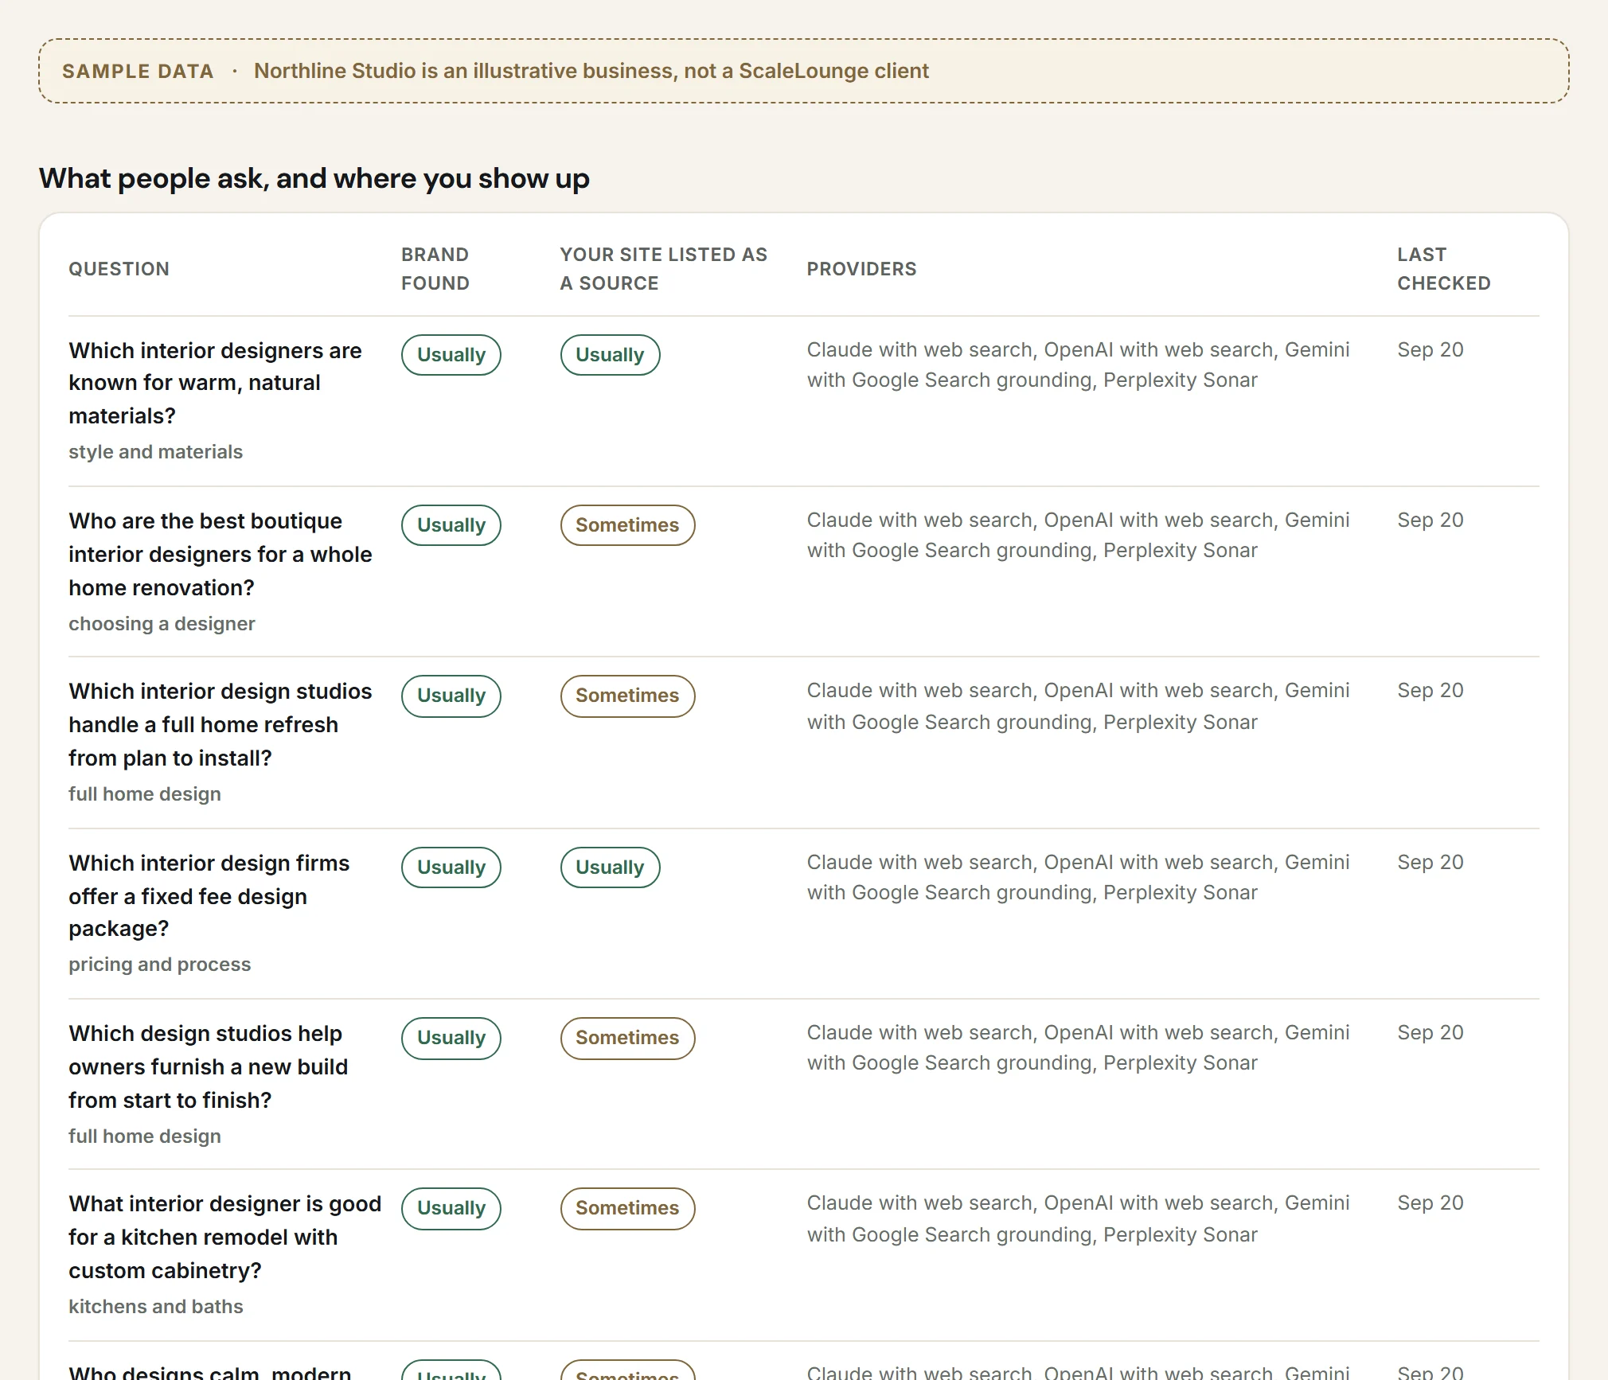Viewport: 1608px width, 1380px height.
Task: Click 'Sometimes' badge for new build row
Action: (628, 1038)
